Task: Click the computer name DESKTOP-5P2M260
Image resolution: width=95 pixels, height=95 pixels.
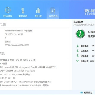Action: tap(14, 34)
